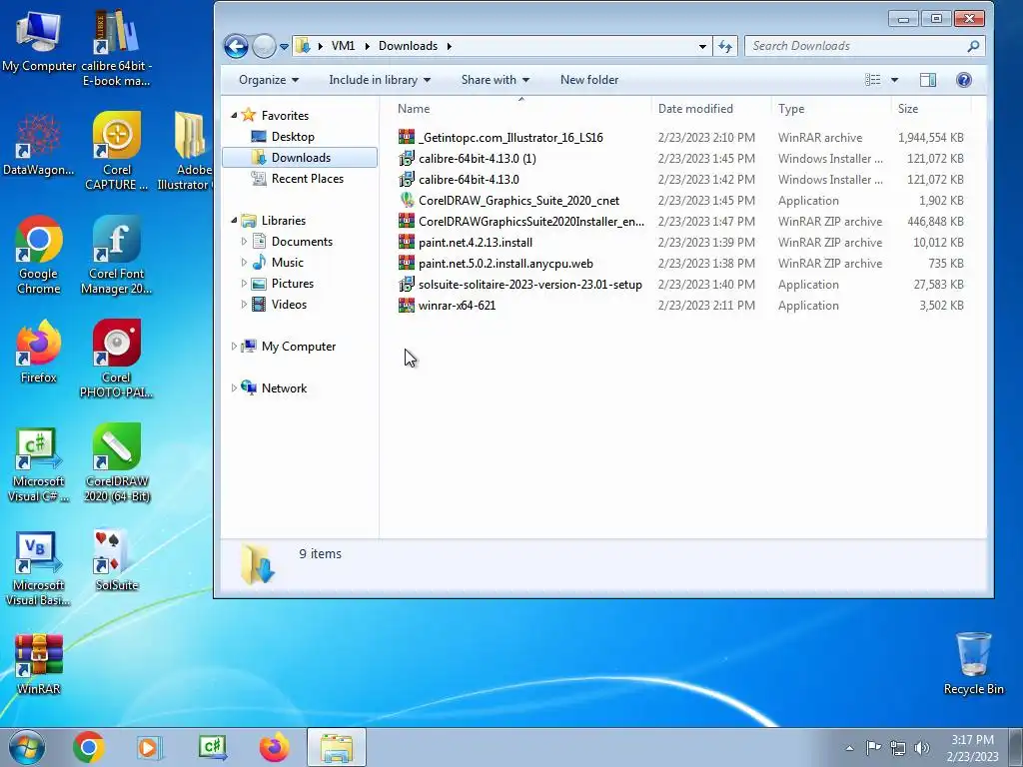Viewport: 1023px width, 767px height.
Task: Click the New folder button
Action: click(x=589, y=80)
